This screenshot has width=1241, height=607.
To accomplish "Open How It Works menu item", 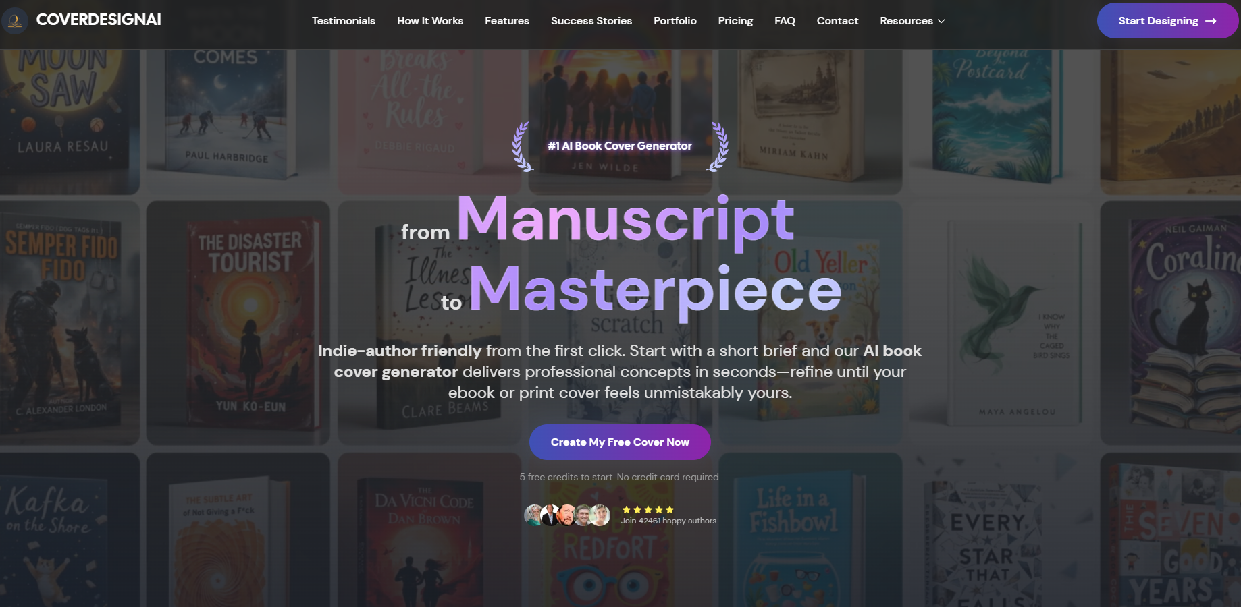I will point(430,21).
